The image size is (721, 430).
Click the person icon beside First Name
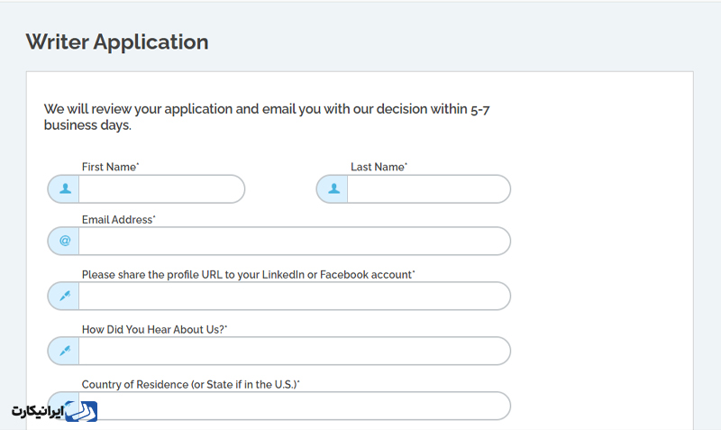point(65,188)
